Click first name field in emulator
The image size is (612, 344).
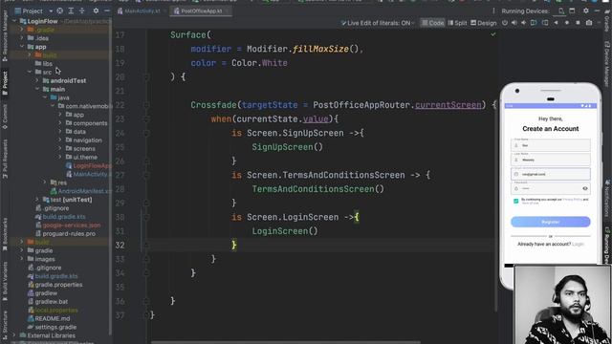tap(551, 145)
